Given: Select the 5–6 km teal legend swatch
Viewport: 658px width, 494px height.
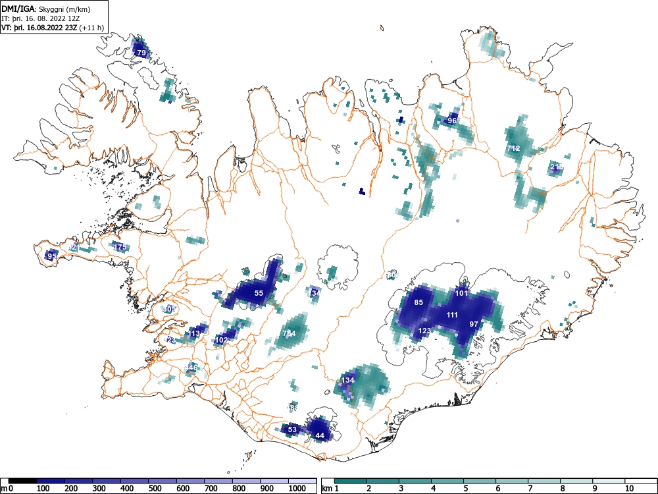Looking at the screenshot, I should pos(480,481).
